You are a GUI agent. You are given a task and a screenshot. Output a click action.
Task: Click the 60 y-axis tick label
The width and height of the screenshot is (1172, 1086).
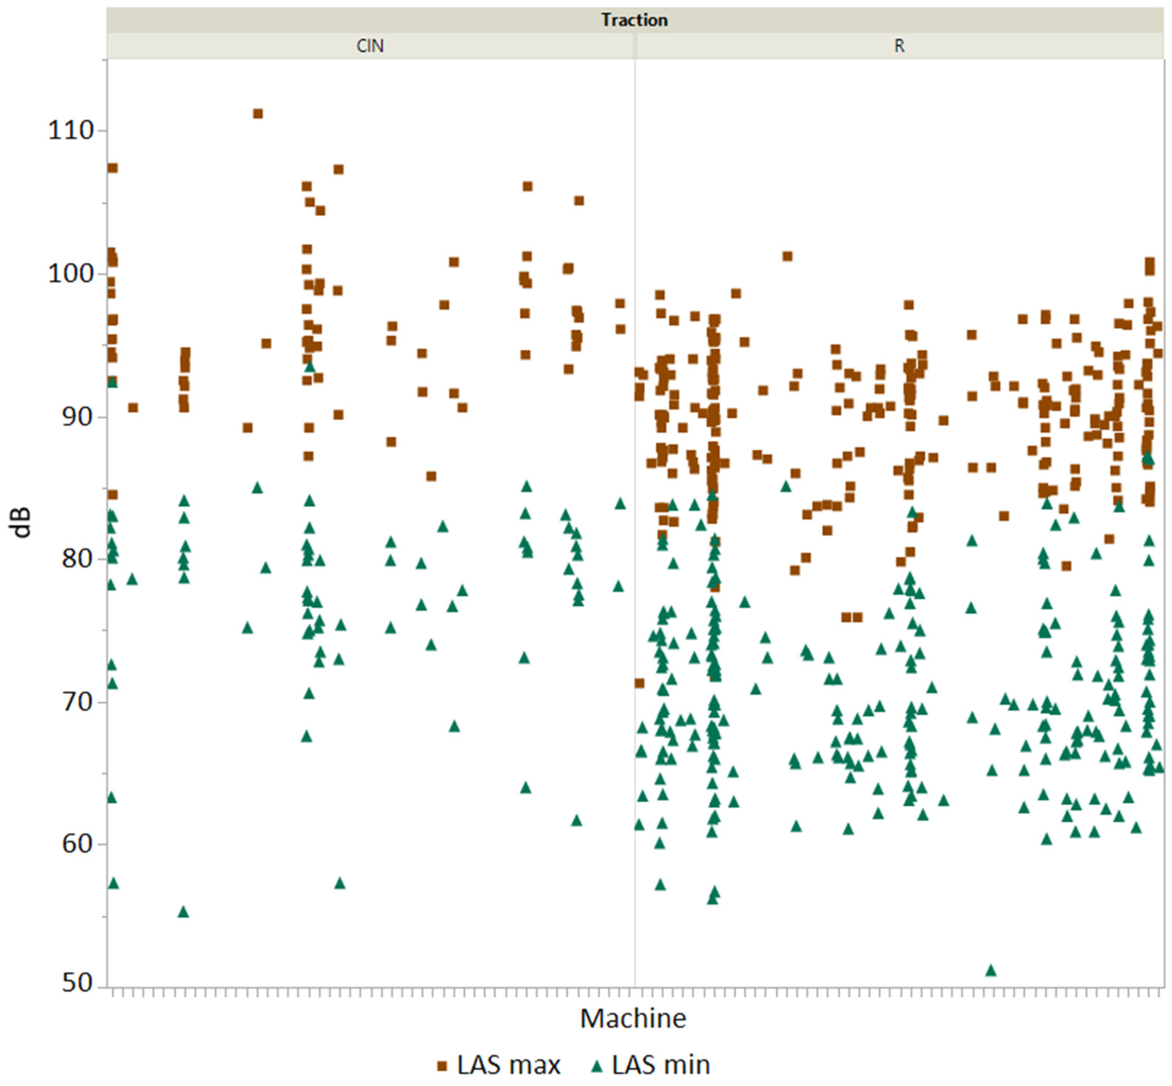78,844
